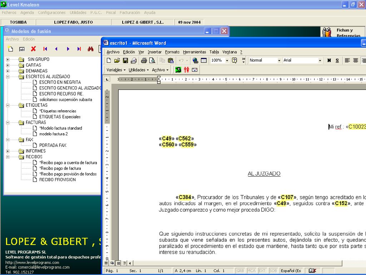Viewport: 366px width, 275px height.
Task: Expand the CARTAS folder
Action: 8,65
